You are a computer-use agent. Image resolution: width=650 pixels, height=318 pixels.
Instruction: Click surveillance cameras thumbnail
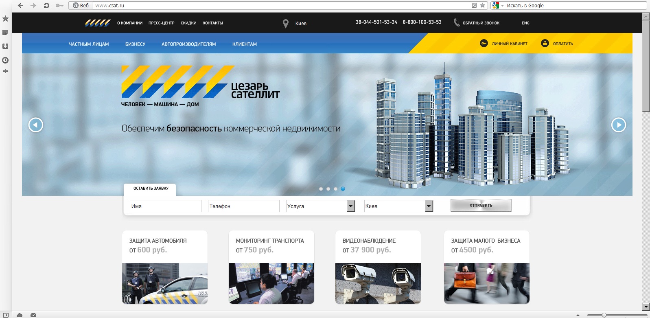pos(378,283)
